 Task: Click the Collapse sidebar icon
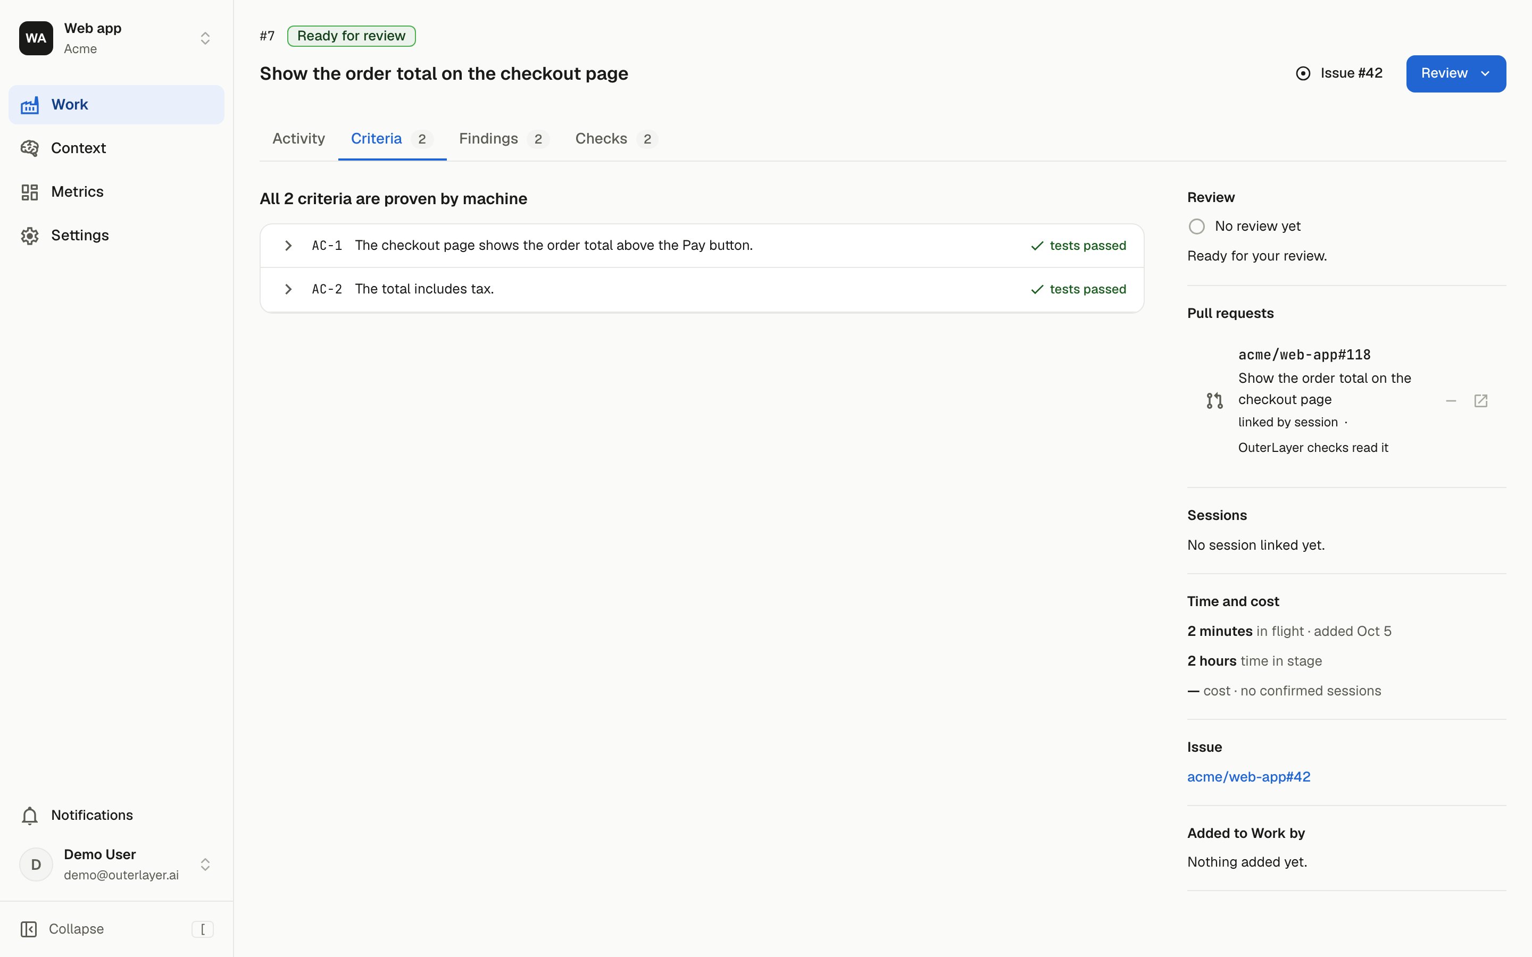[x=29, y=928]
